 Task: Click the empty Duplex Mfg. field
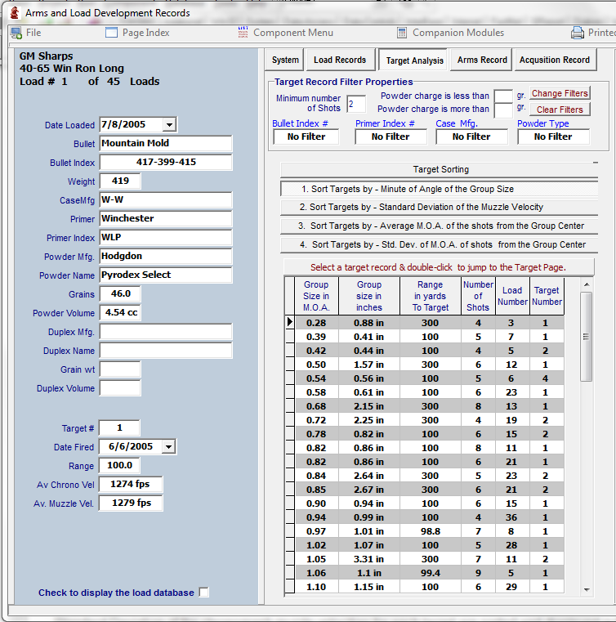(x=166, y=331)
